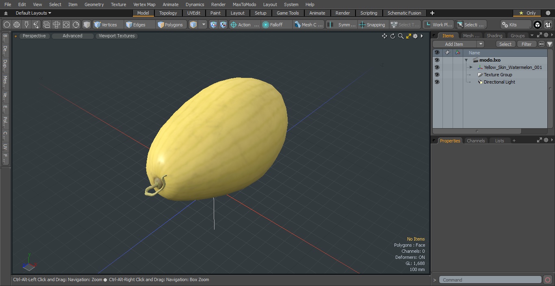Toggle Falloff button in toolbar
555x286 pixels.
coord(277,25)
